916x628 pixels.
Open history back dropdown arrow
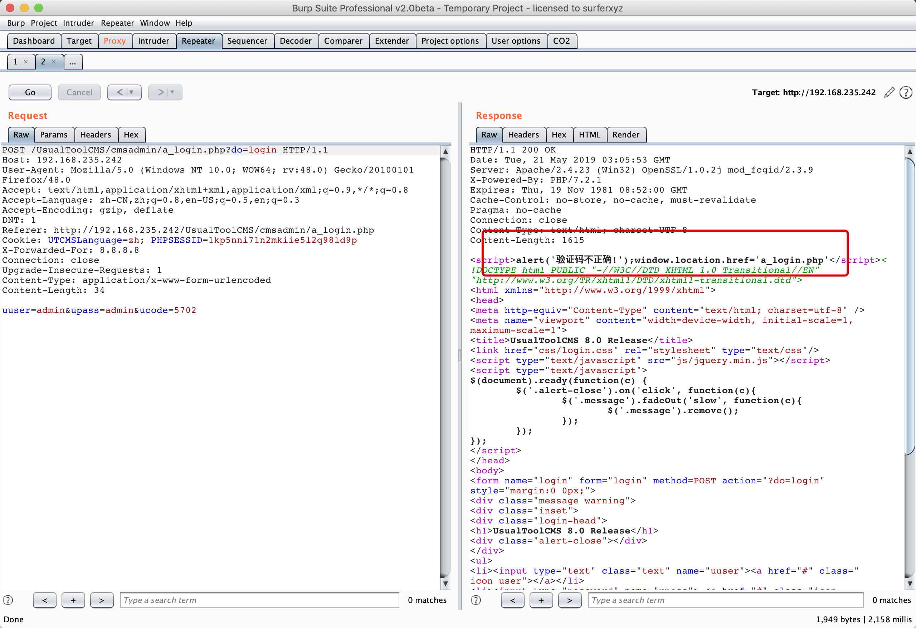click(x=132, y=92)
